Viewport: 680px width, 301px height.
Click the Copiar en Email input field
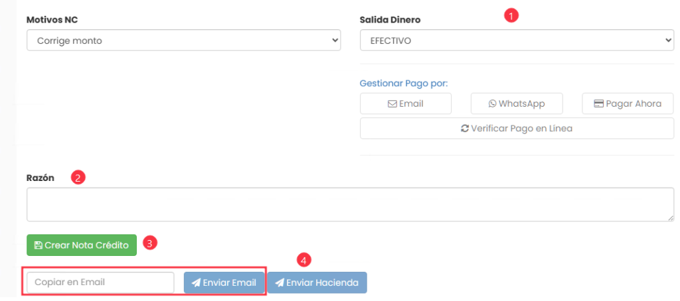click(x=100, y=282)
